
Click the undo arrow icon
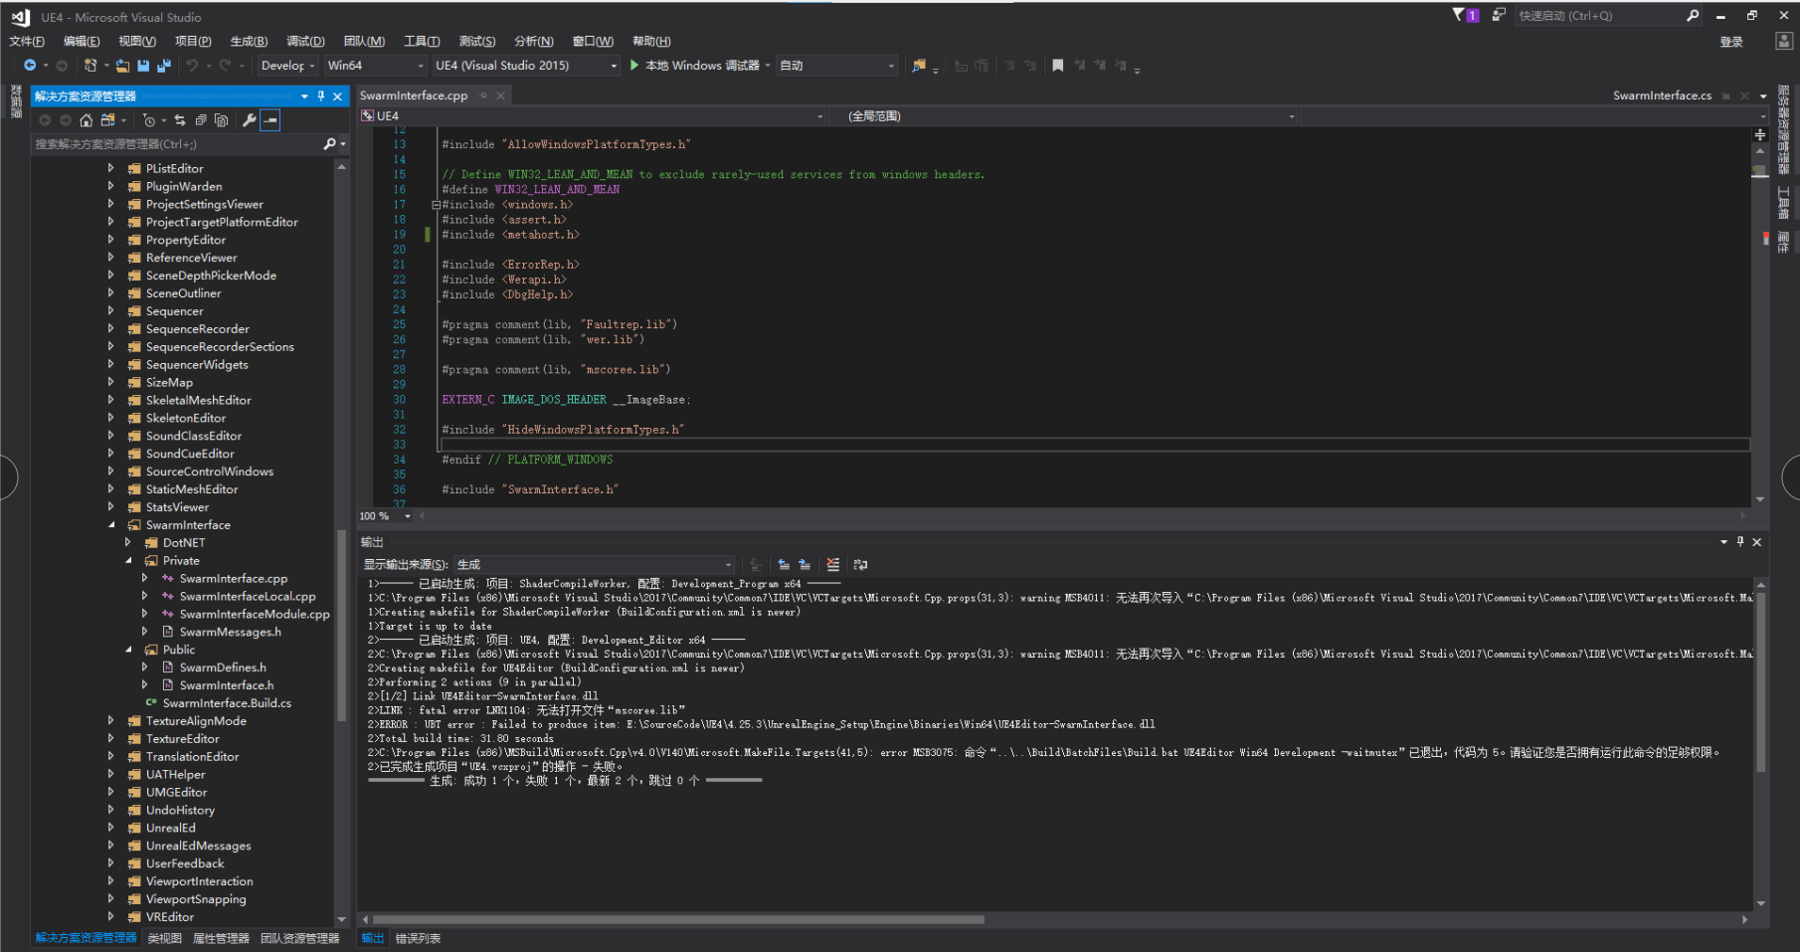[x=192, y=66]
